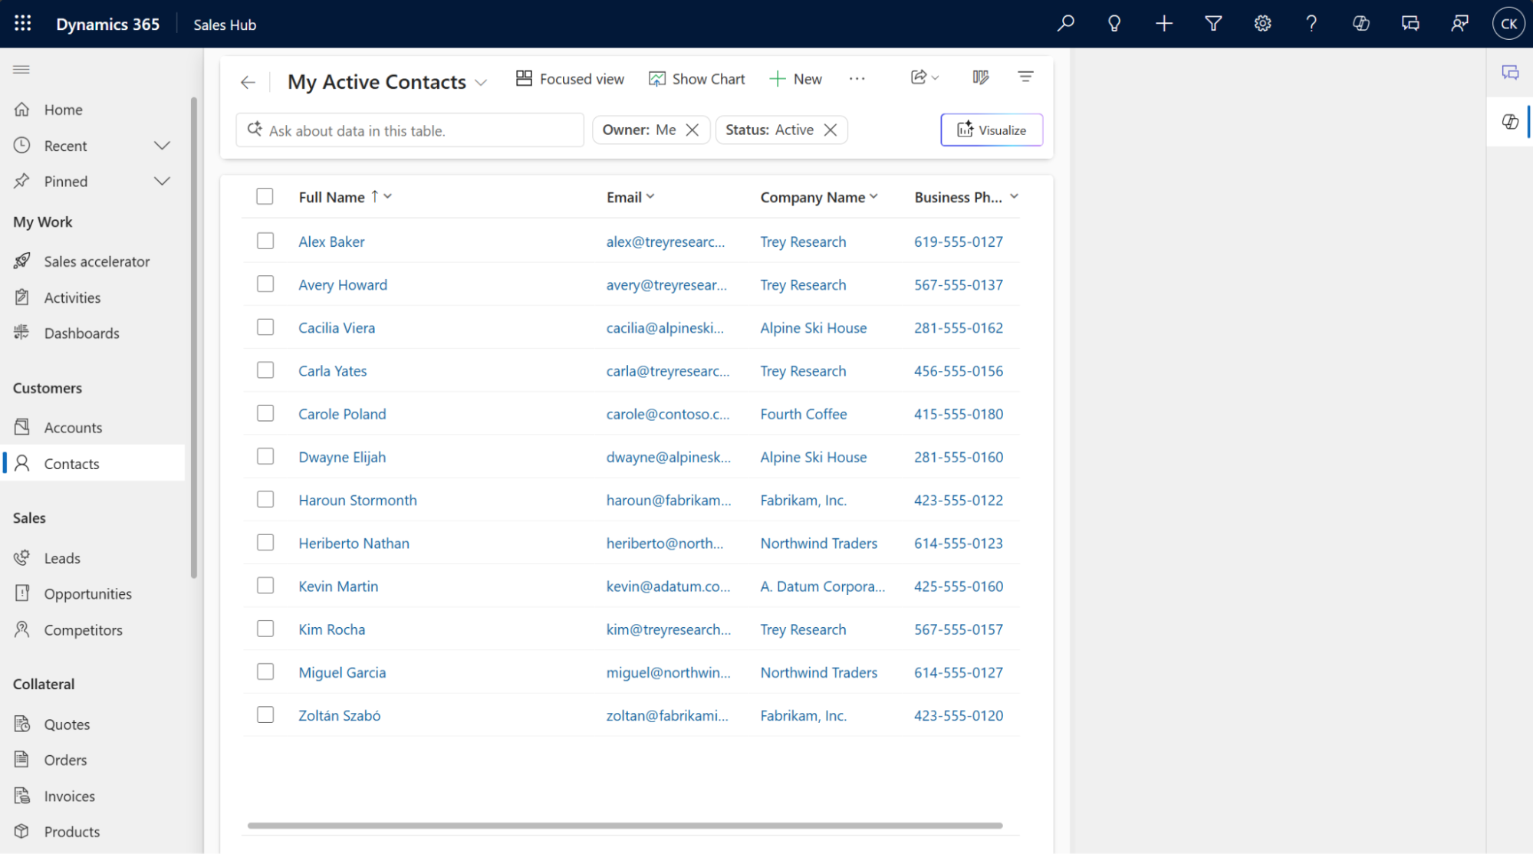This screenshot has height=854, width=1533.
Task: Click the more commands ellipsis
Action: [x=857, y=79]
